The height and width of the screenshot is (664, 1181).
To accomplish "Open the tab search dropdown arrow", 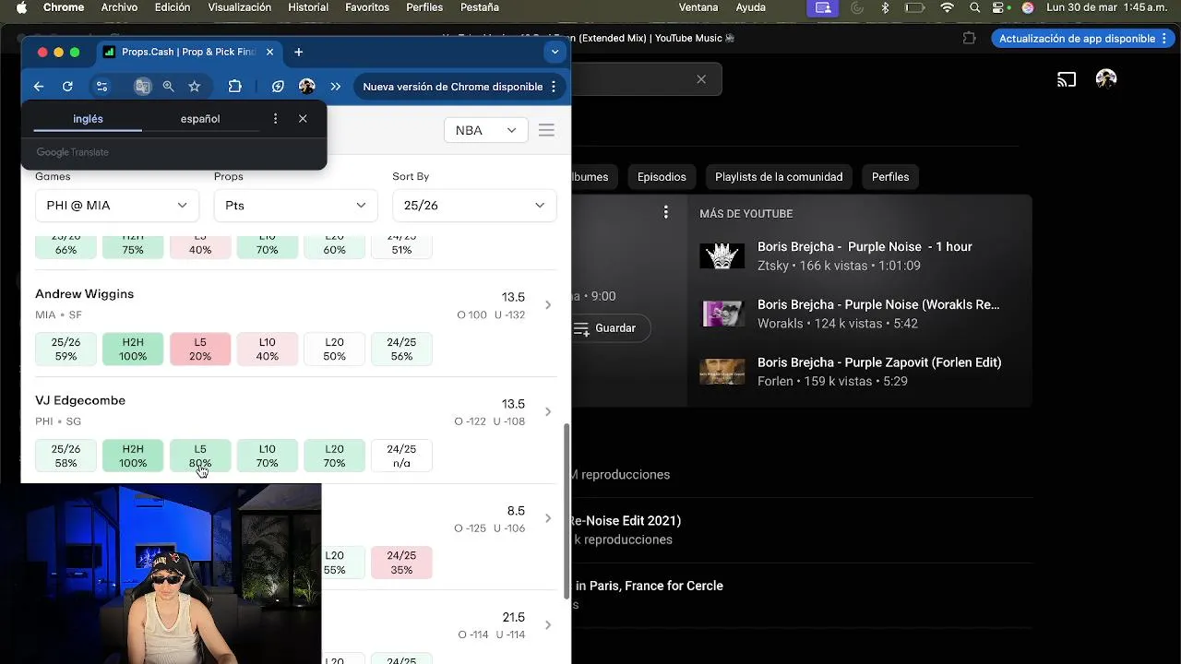I will point(555,53).
